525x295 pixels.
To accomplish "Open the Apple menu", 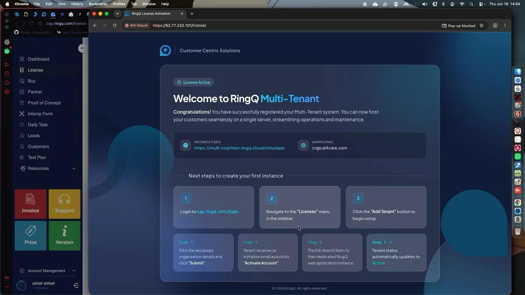I will (7, 4).
